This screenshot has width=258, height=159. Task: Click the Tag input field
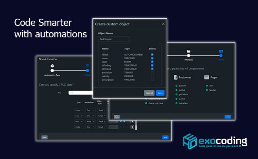point(81,93)
